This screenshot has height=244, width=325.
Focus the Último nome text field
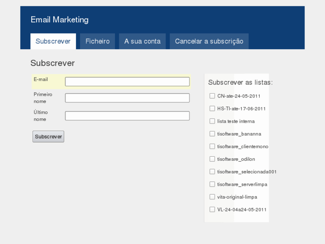point(127,116)
